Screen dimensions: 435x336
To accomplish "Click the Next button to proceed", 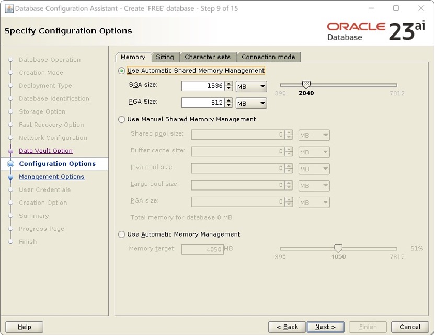I will point(325,326).
